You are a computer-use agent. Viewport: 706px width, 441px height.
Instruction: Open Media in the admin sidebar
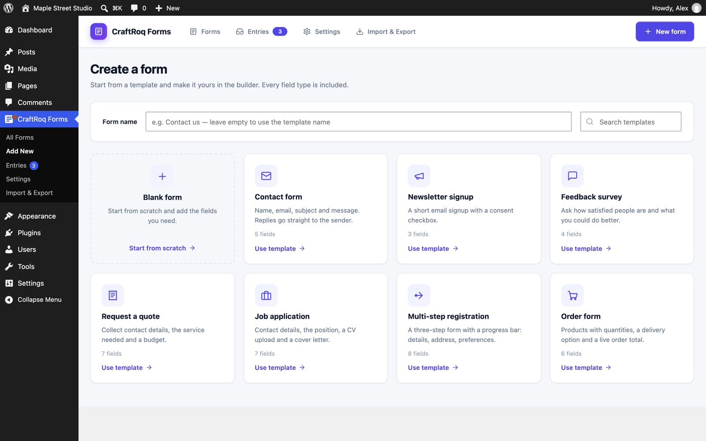coord(39,69)
